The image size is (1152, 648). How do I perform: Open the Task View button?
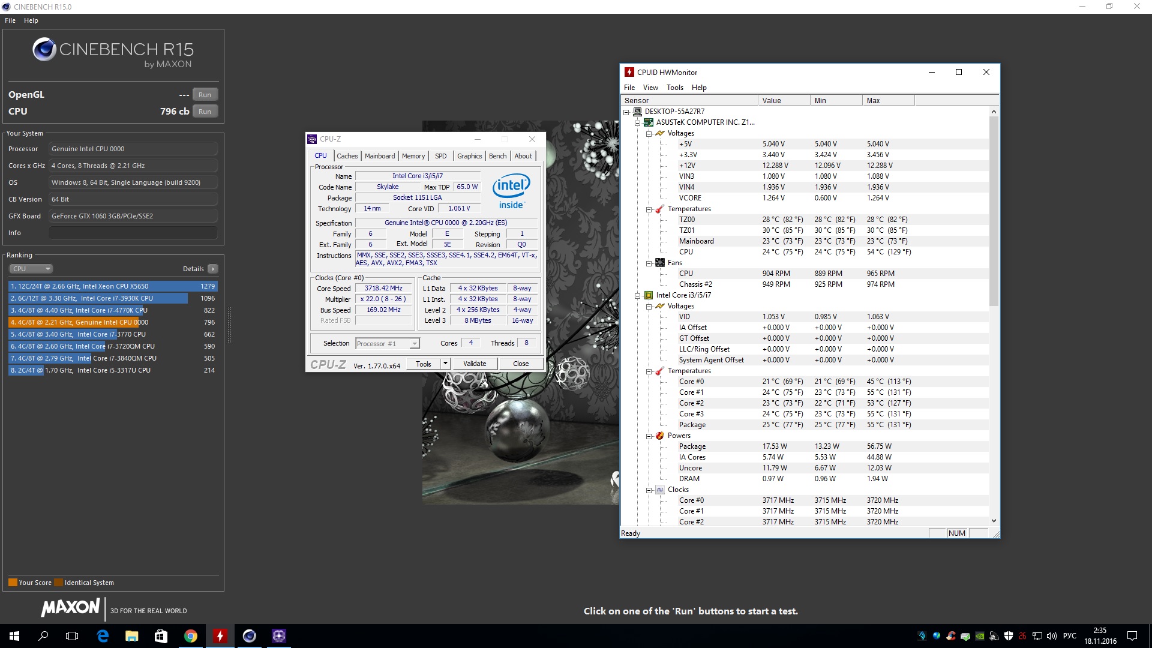72,636
